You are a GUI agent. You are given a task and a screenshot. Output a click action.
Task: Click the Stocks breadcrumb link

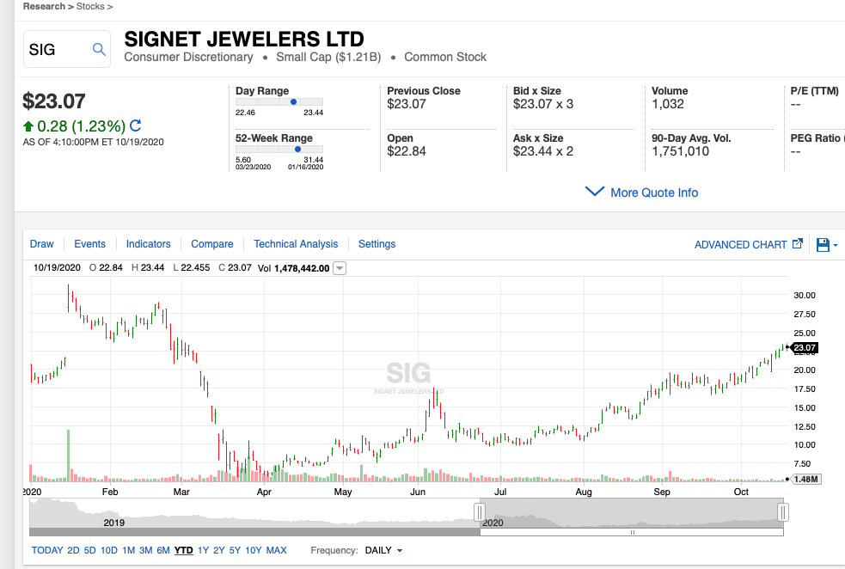(x=90, y=7)
